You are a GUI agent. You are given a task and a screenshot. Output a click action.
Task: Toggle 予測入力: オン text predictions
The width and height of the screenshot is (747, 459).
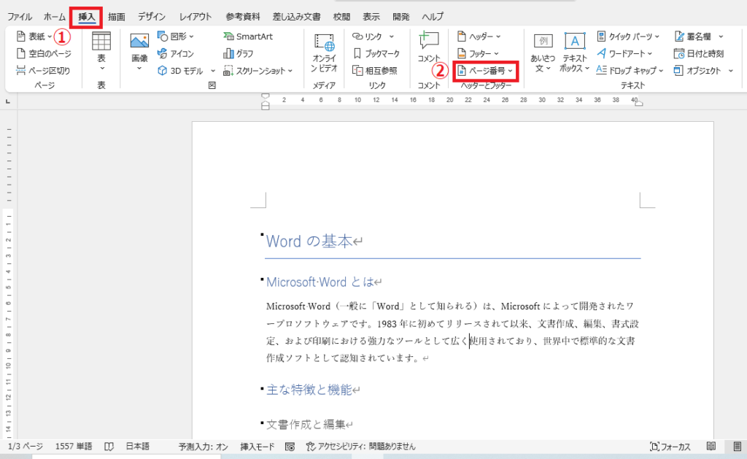click(204, 447)
